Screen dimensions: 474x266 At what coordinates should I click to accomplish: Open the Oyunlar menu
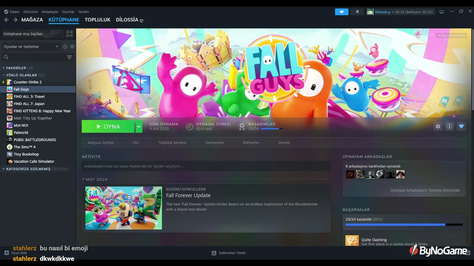click(x=68, y=12)
